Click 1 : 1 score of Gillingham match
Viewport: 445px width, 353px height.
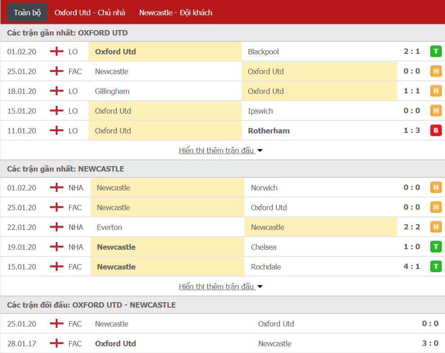click(412, 91)
